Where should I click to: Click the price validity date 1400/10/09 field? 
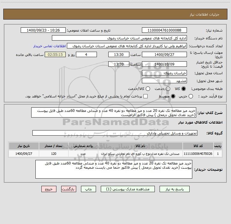[x=164, y=64]
